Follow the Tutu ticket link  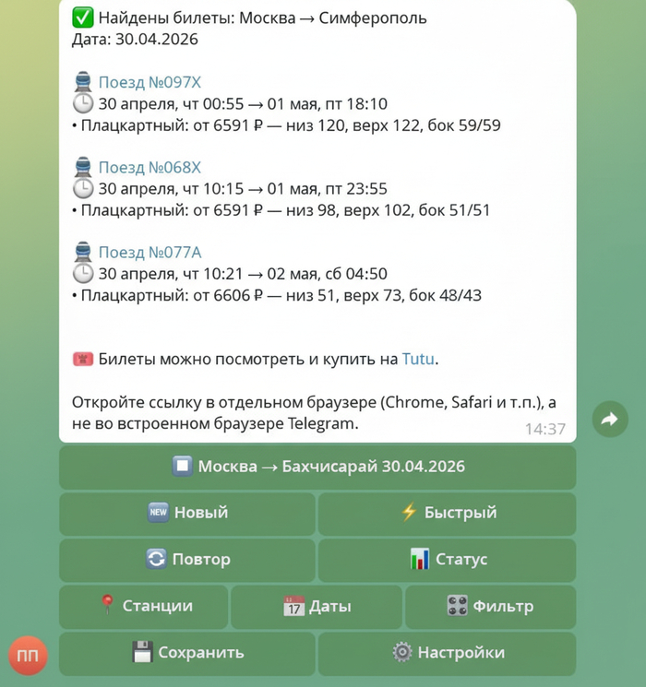point(418,360)
